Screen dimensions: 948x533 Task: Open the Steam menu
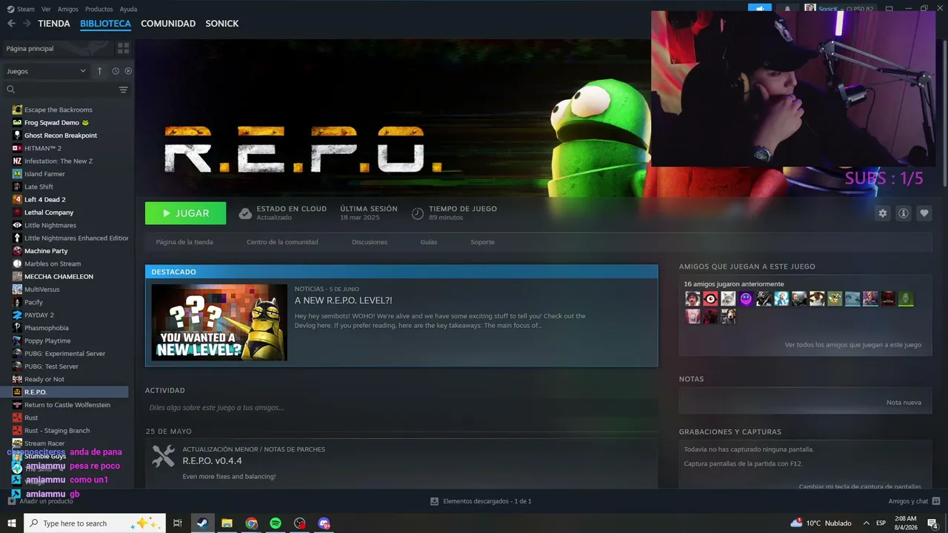coord(21,9)
